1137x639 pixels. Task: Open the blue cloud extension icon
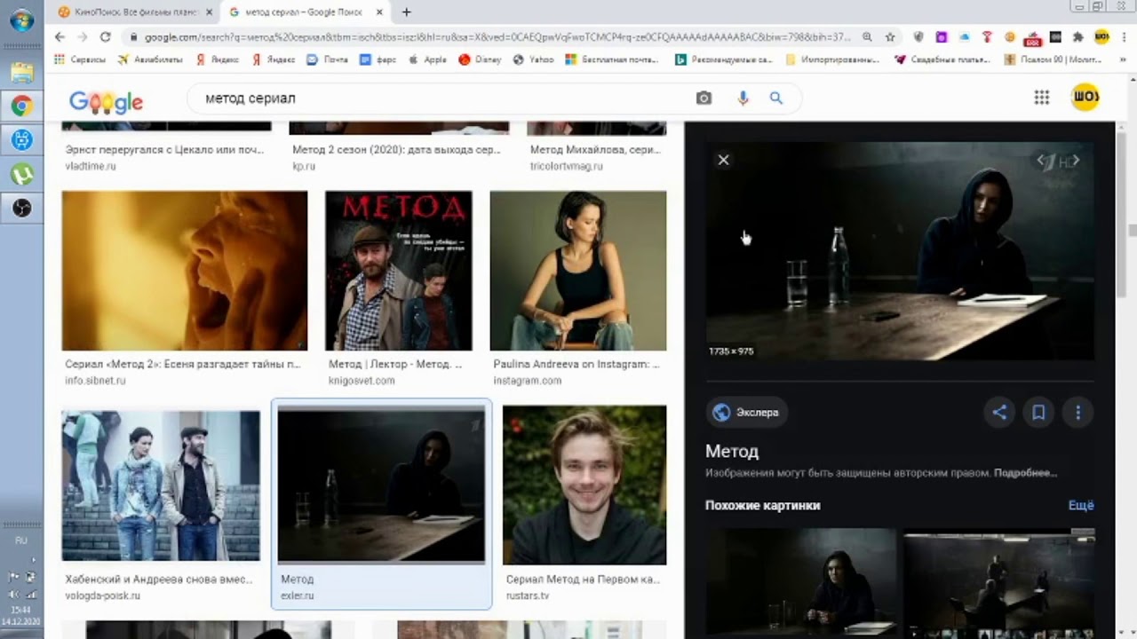coord(964,37)
